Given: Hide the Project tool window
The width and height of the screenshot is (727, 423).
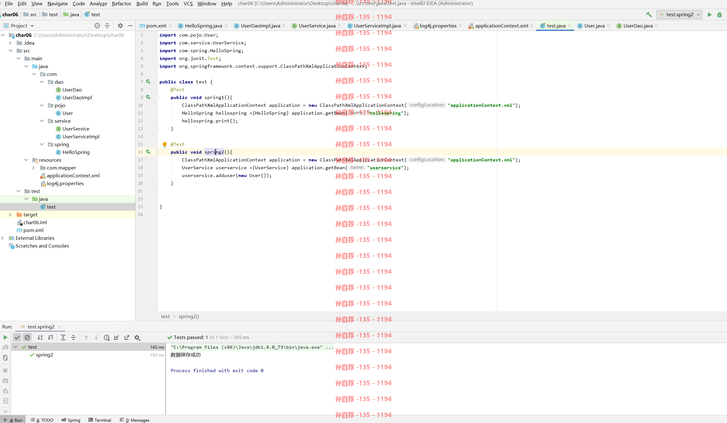Looking at the screenshot, I should click(x=130, y=26).
